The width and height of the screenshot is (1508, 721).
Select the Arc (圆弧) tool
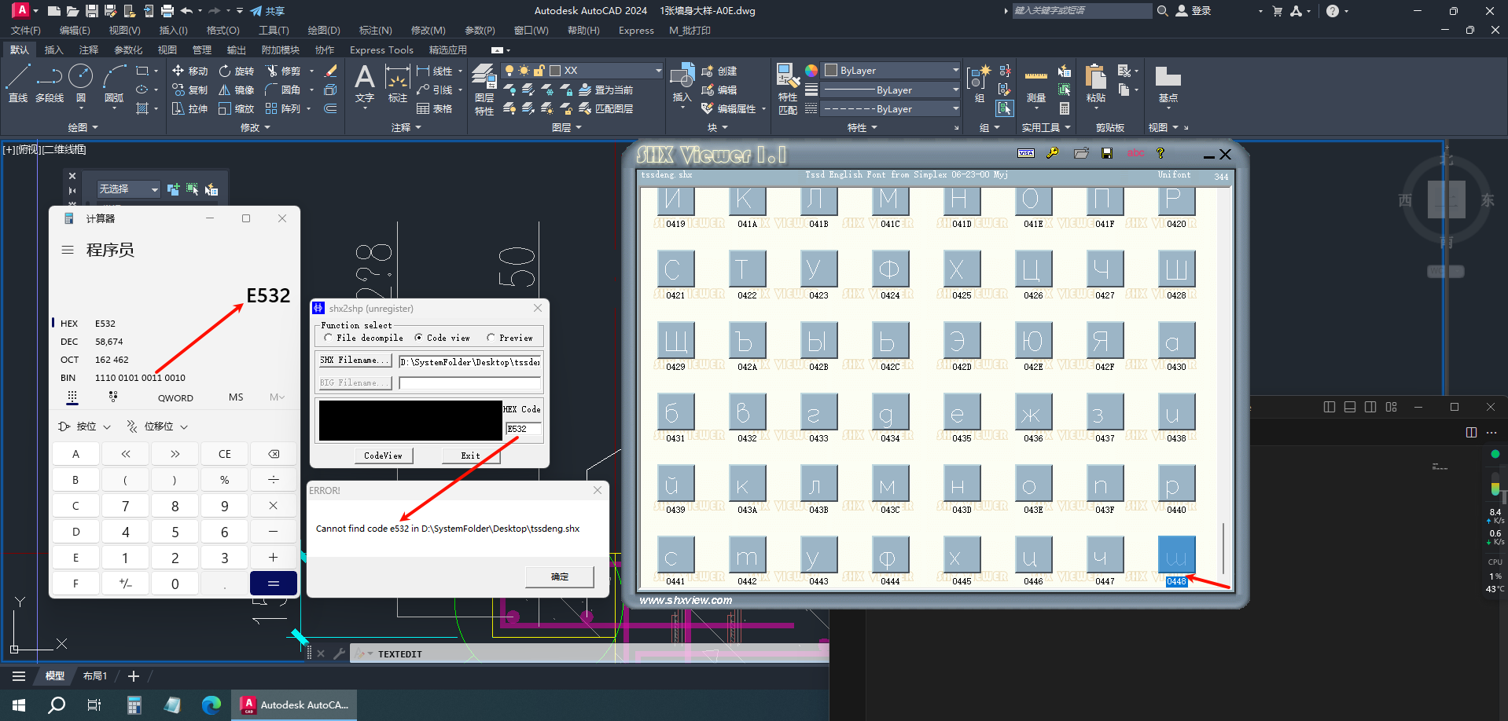[x=114, y=83]
